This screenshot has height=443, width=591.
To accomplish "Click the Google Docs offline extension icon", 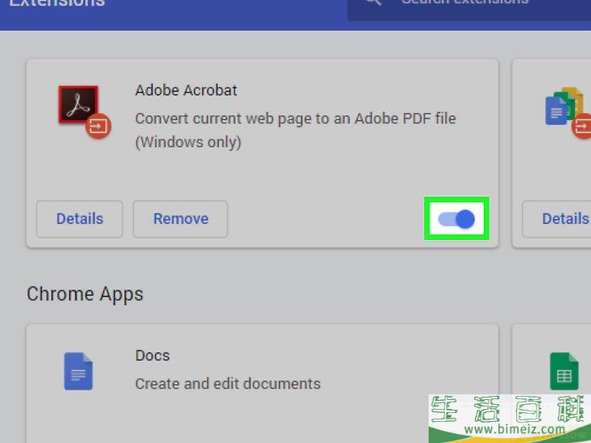I will click(x=567, y=112).
